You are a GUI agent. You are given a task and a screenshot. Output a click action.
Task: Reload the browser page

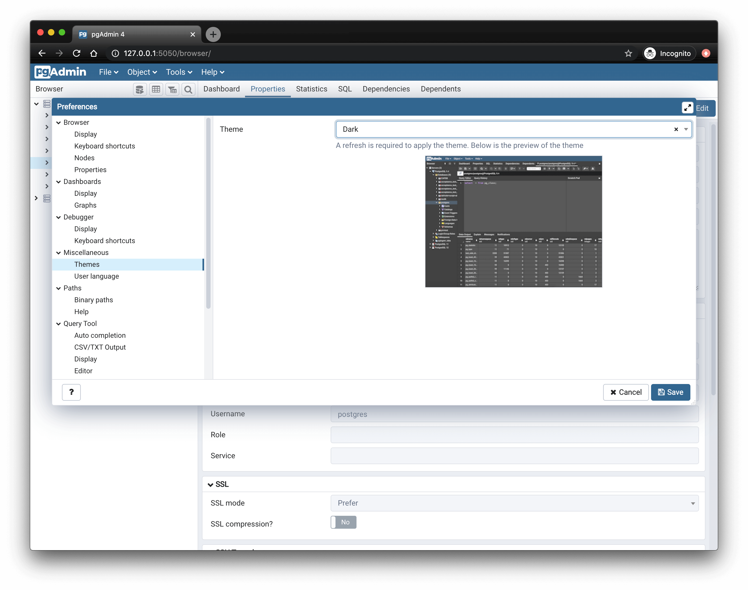pos(76,53)
